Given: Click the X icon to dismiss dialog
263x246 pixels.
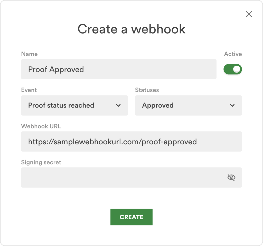Looking at the screenshot, I should coord(249,14).
